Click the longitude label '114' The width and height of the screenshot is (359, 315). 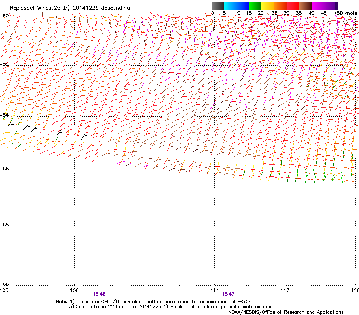(x=215, y=290)
